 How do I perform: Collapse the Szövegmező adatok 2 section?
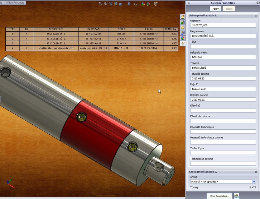(256, 171)
